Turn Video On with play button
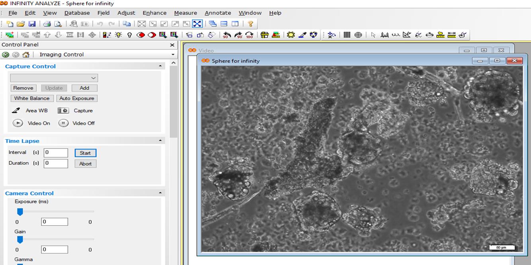 click(18, 123)
